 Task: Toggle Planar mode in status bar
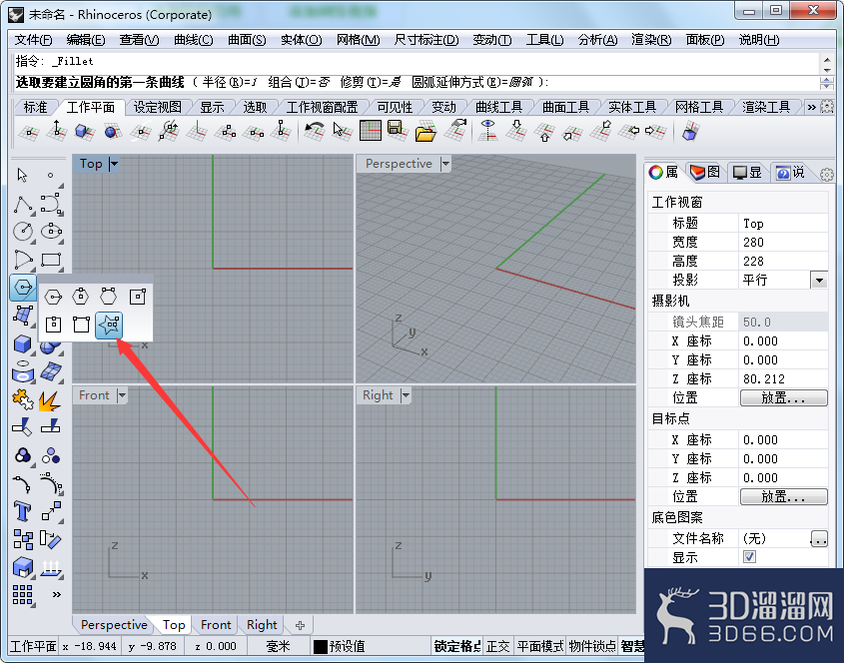click(540, 646)
